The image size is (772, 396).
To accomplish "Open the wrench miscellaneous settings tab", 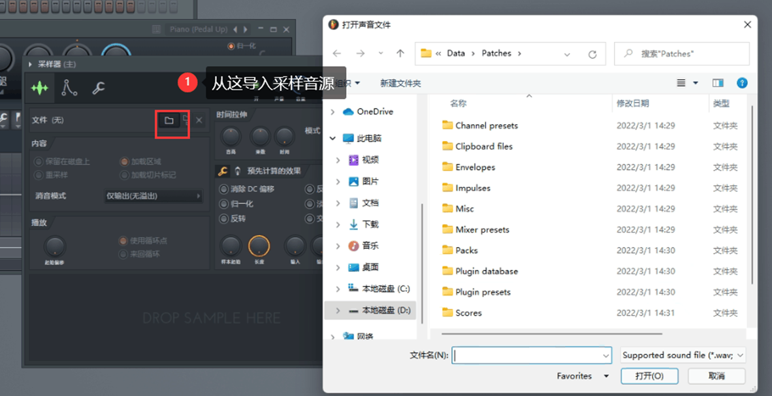I will (99, 88).
